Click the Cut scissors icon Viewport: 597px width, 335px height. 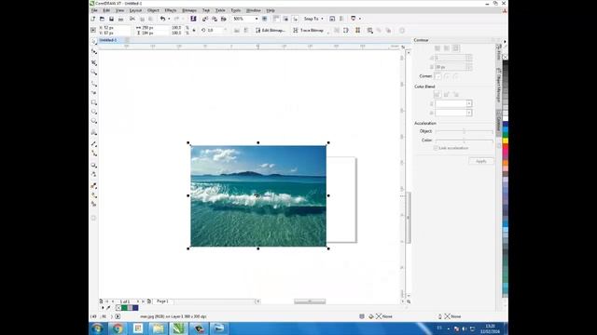click(x=132, y=19)
